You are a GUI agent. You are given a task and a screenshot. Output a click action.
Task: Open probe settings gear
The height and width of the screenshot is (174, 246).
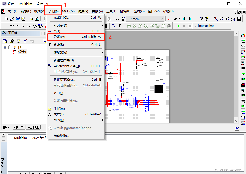[x=169, y=26]
